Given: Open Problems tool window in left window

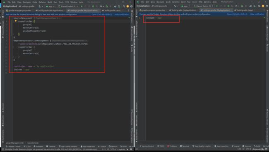Looking at the screenshot, I should (x=38, y=147).
